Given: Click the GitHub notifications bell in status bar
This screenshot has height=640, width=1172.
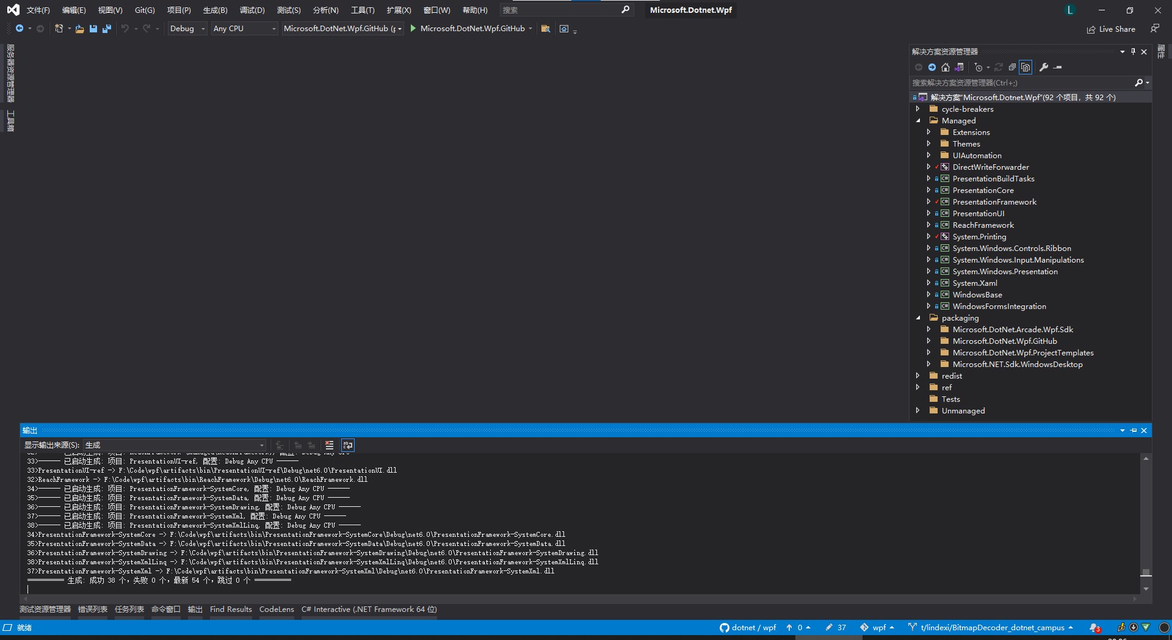Looking at the screenshot, I should (1094, 627).
